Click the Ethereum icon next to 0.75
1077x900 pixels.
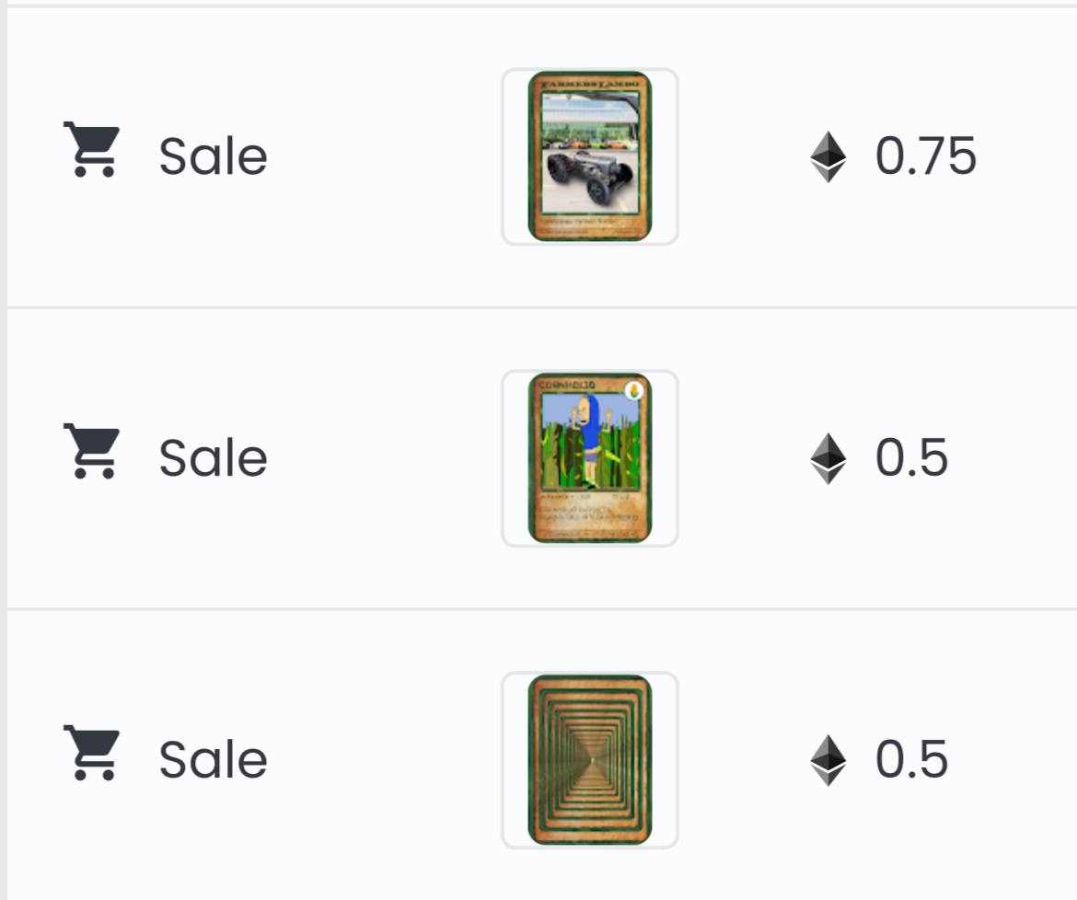[x=828, y=156]
